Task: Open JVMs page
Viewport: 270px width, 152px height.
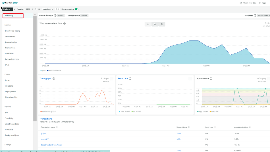Action: click(x=7, y=65)
